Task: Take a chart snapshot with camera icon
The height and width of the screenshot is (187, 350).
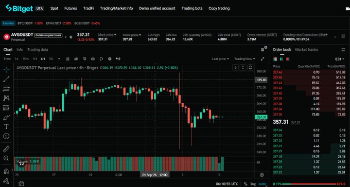Action: (x=93, y=59)
